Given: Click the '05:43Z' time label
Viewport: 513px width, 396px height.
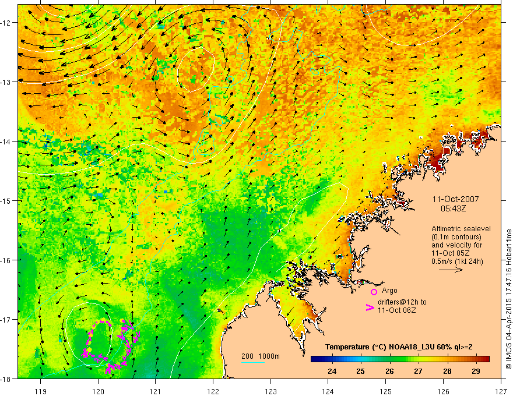Looking at the screenshot, I should click(x=453, y=208).
